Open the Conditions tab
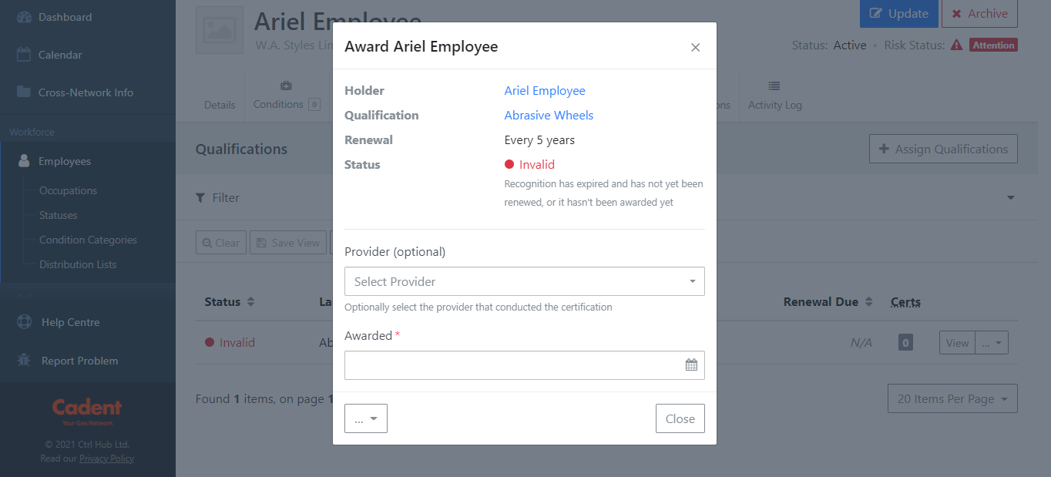This screenshot has height=477, width=1051. tap(287, 96)
